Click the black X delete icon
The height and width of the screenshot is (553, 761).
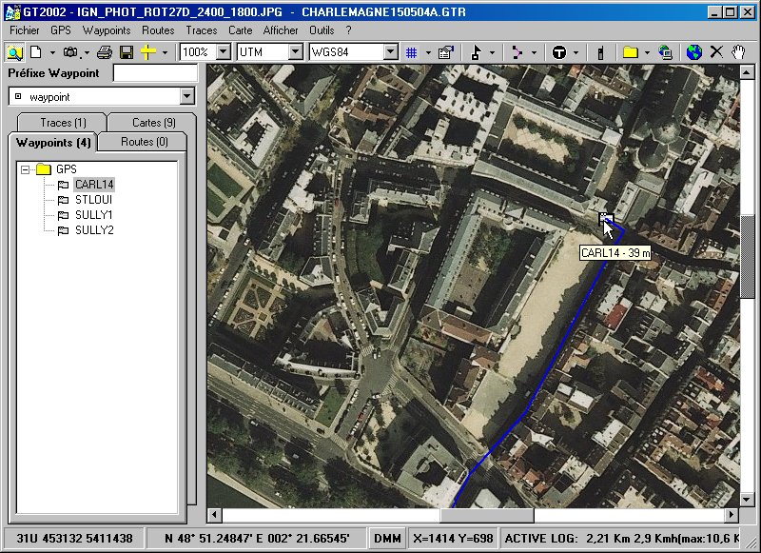pyautogui.click(x=716, y=52)
